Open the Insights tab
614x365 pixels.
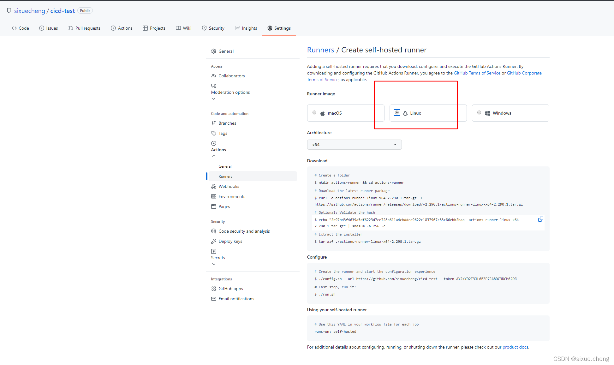[246, 28]
